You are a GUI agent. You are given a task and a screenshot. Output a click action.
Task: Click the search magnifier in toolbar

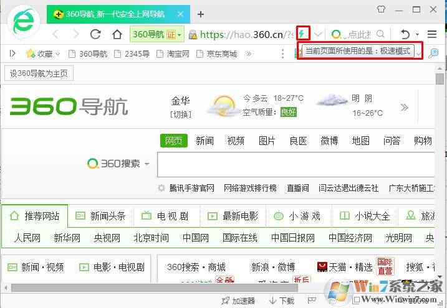(x=380, y=34)
